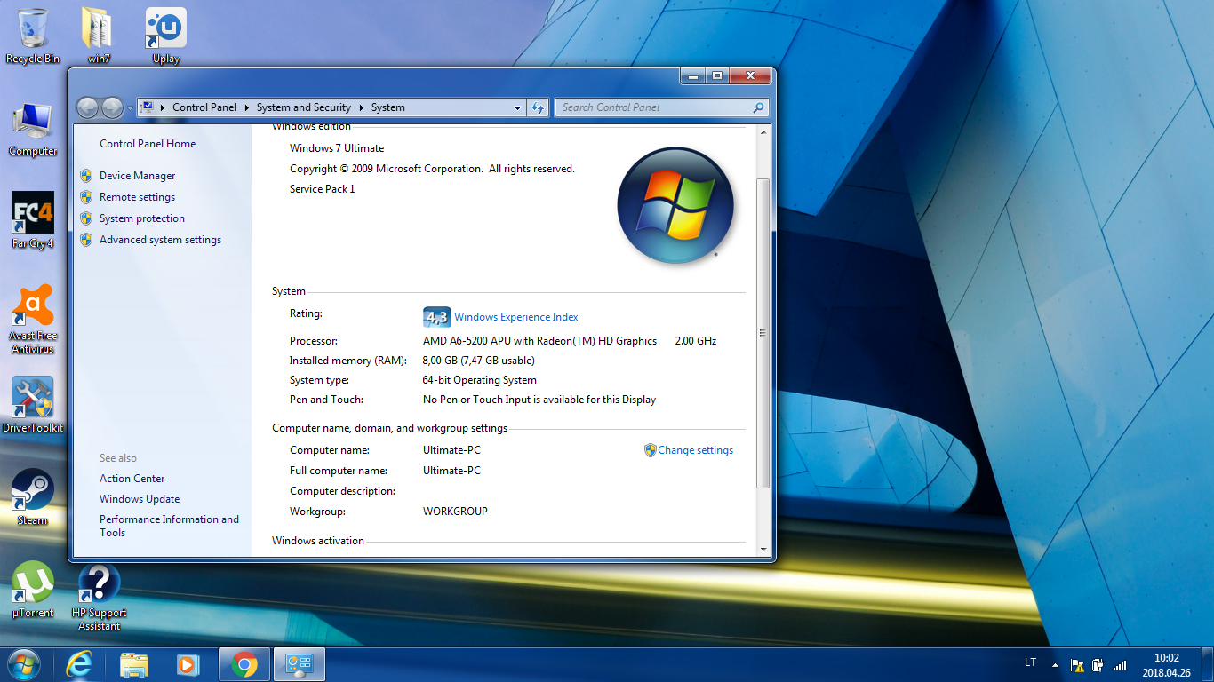Image resolution: width=1214 pixels, height=682 pixels.
Task: Switch to Google Chrome in taskbar
Action: [x=244, y=664]
